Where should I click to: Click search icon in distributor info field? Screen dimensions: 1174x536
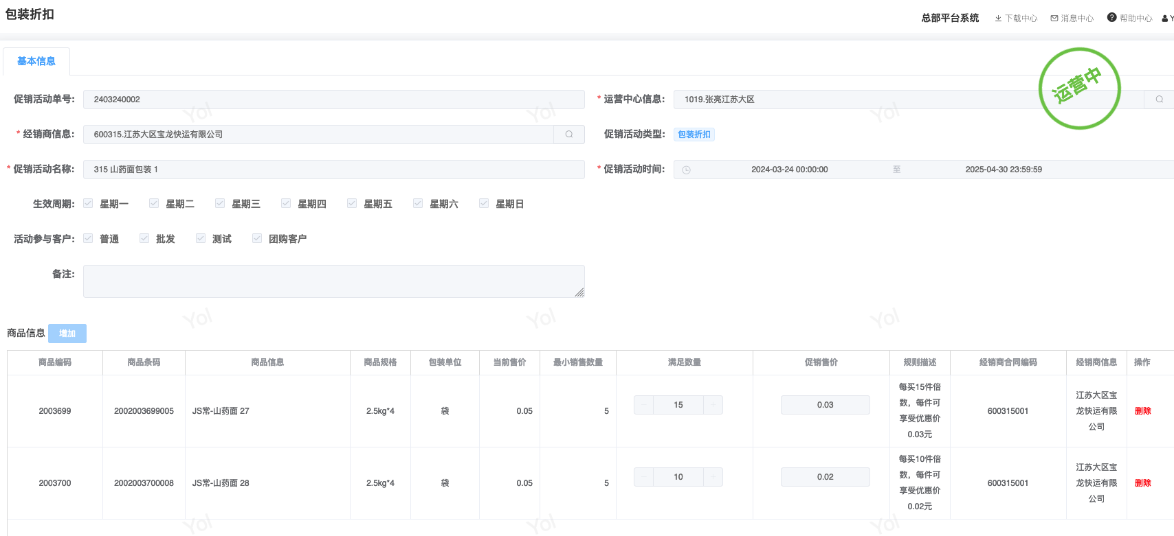pyautogui.click(x=569, y=135)
